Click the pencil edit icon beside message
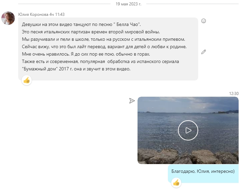Screen dimensions: 241x189 tap(204, 52)
